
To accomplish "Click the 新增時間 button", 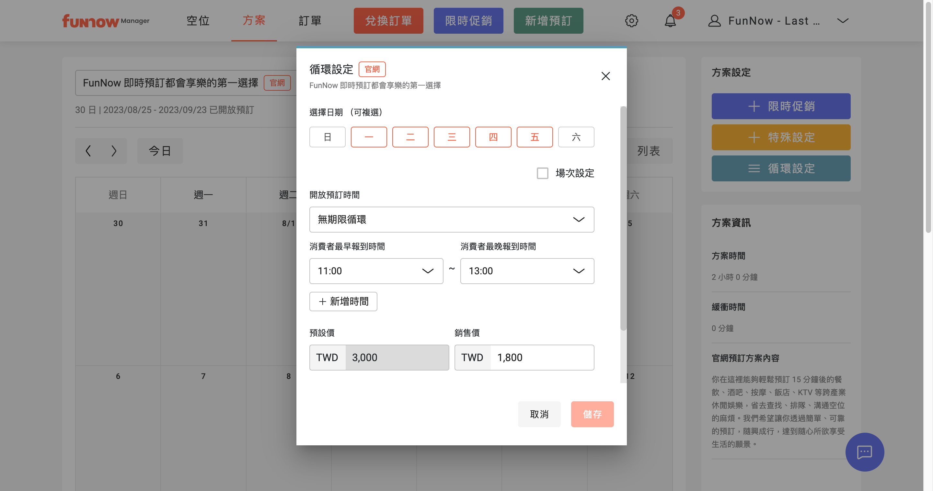I will [x=343, y=301].
